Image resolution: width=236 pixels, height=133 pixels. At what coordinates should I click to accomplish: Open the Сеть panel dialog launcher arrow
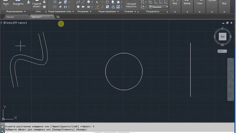(46, 12)
